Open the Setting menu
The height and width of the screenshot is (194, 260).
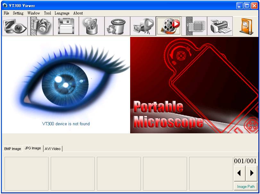18,13
